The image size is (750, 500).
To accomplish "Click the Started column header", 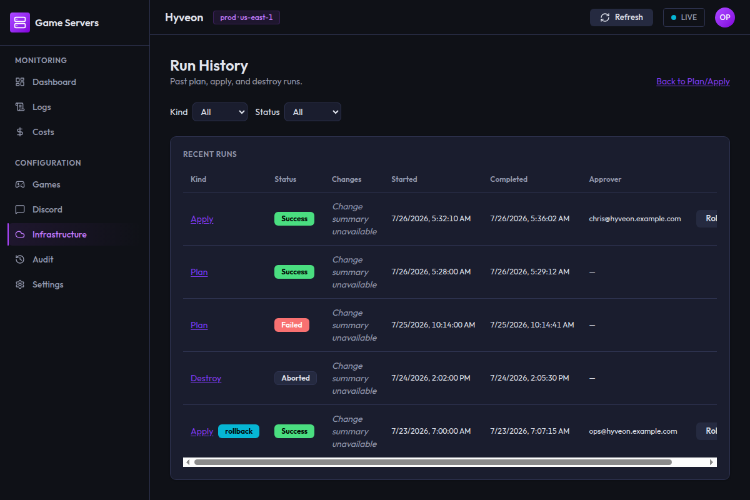I will pos(404,179).
